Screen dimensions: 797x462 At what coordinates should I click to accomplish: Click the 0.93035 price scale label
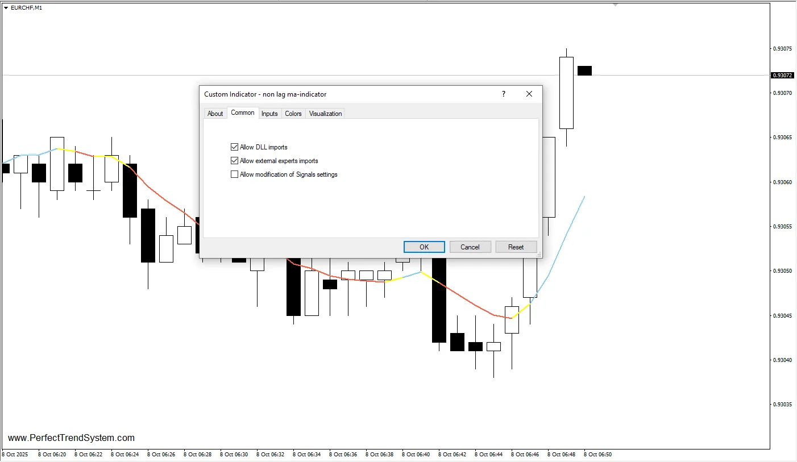(x=782, y=405)
